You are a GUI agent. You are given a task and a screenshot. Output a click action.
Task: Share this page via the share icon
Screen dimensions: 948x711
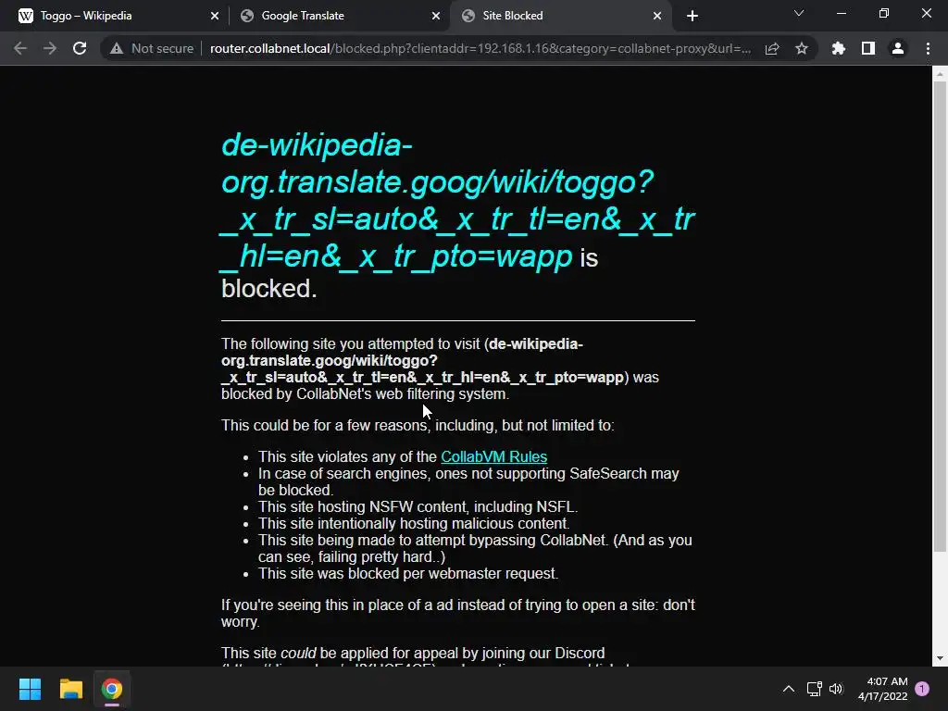(772, 48)
